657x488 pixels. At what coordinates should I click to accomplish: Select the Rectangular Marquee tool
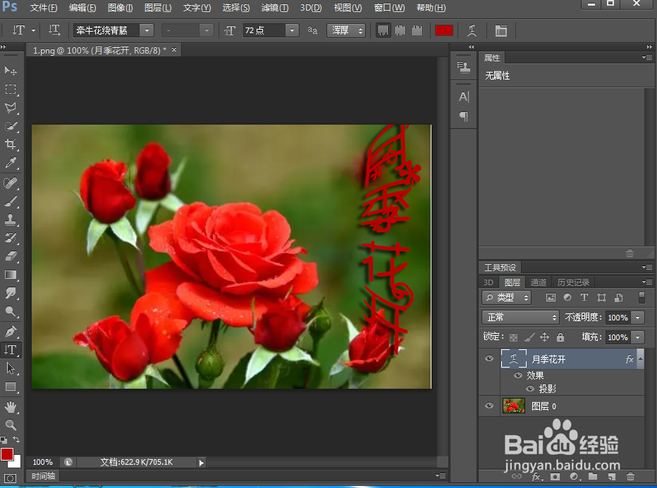coord(11,89)
